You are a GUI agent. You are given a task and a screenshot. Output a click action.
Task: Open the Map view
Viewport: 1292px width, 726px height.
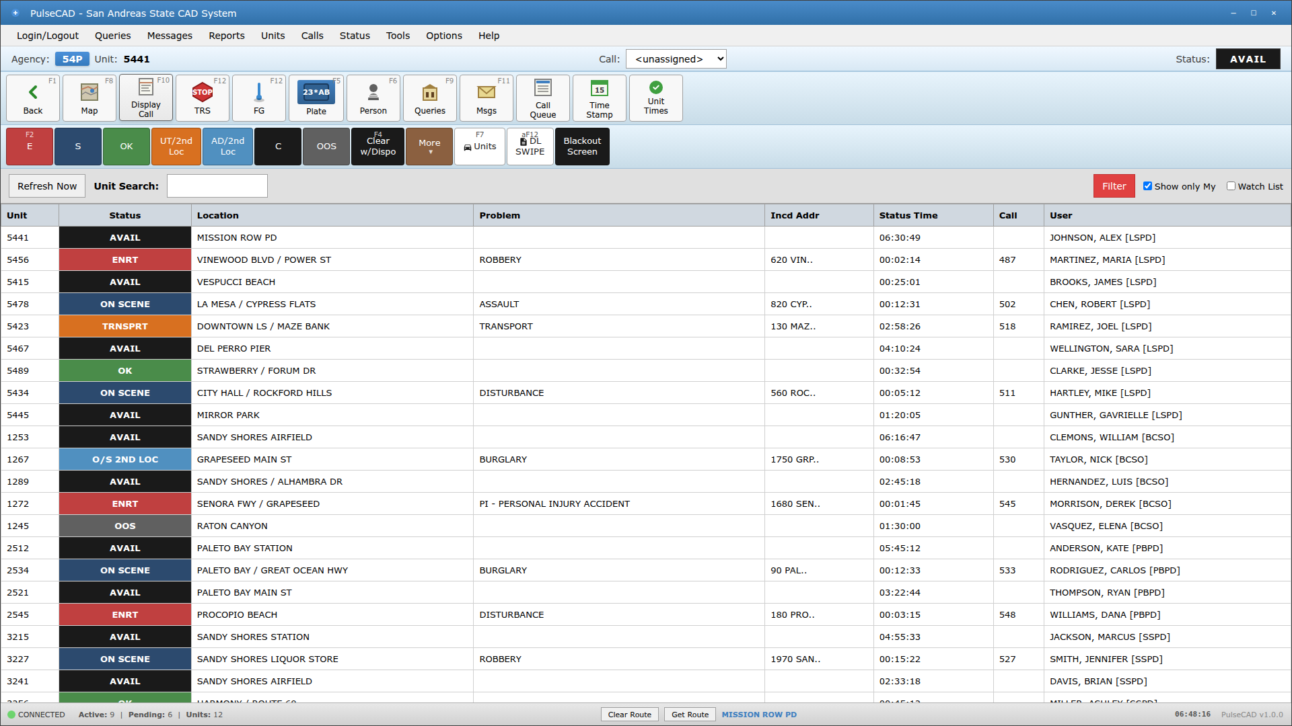pos(89,97)
